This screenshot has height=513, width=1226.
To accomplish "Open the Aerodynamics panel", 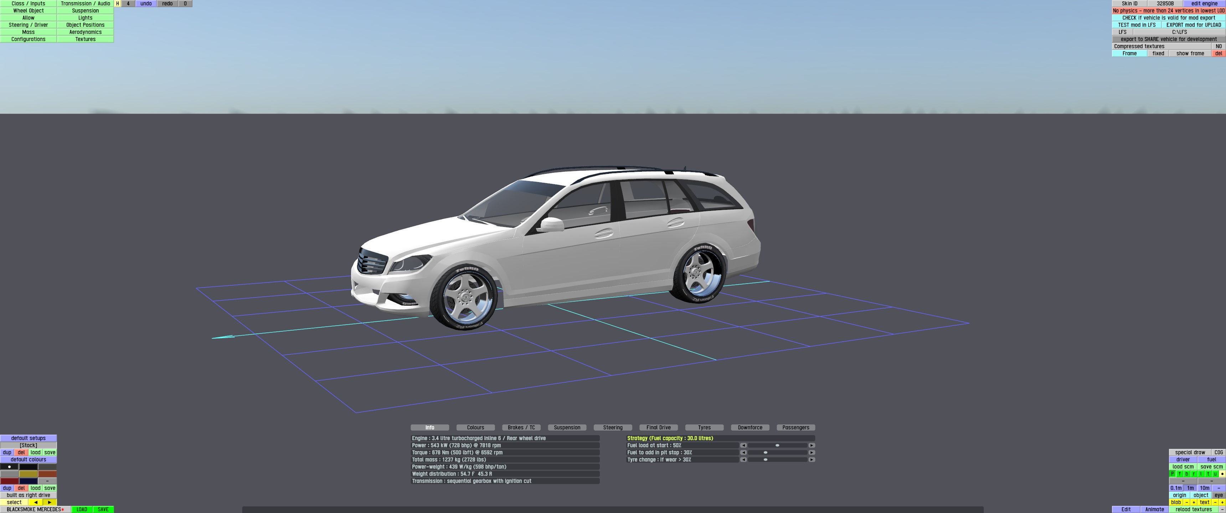I will [85, 32].
